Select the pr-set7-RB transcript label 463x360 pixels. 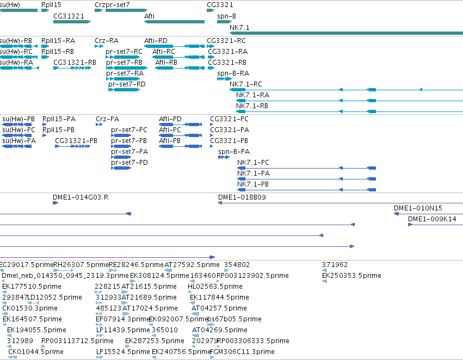tap(124, 63)
